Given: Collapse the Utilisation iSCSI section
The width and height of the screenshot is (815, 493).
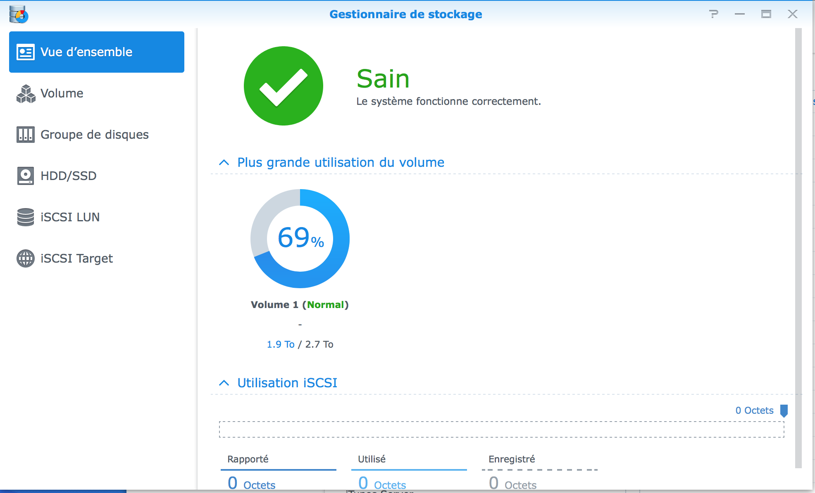Looking at the screenshot, I should 224,383.
